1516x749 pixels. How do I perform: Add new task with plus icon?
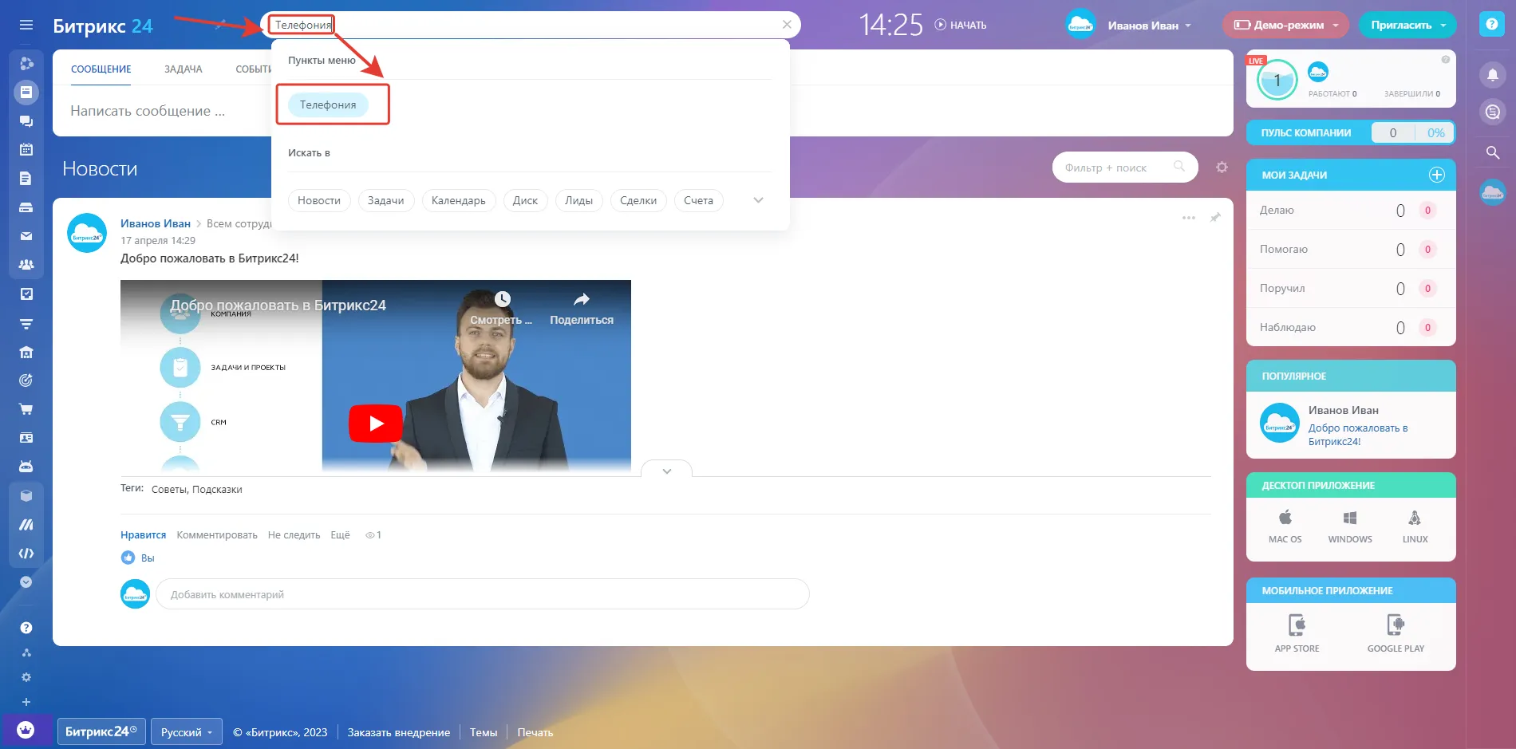click(1436, 175)
